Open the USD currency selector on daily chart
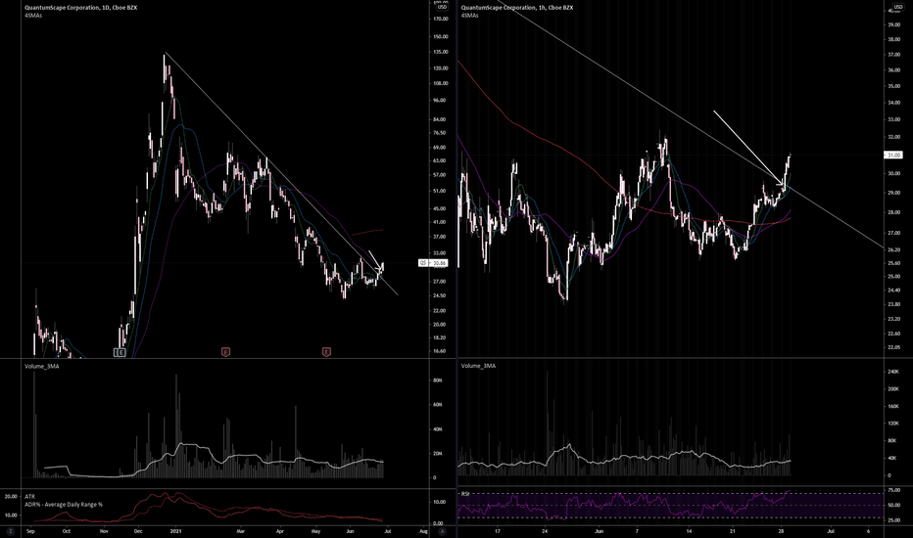 (442, 7)
